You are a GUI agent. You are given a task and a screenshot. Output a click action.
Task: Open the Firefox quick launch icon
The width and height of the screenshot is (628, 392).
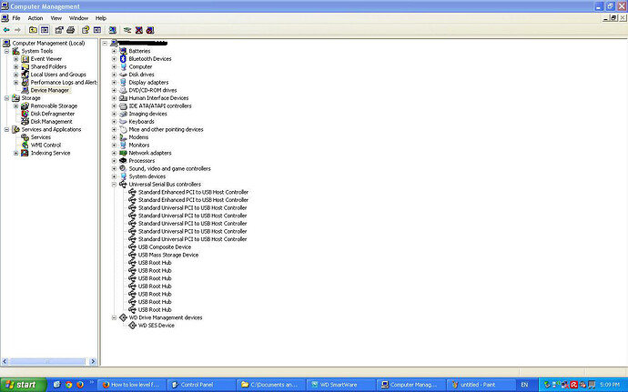pos(80,385)
